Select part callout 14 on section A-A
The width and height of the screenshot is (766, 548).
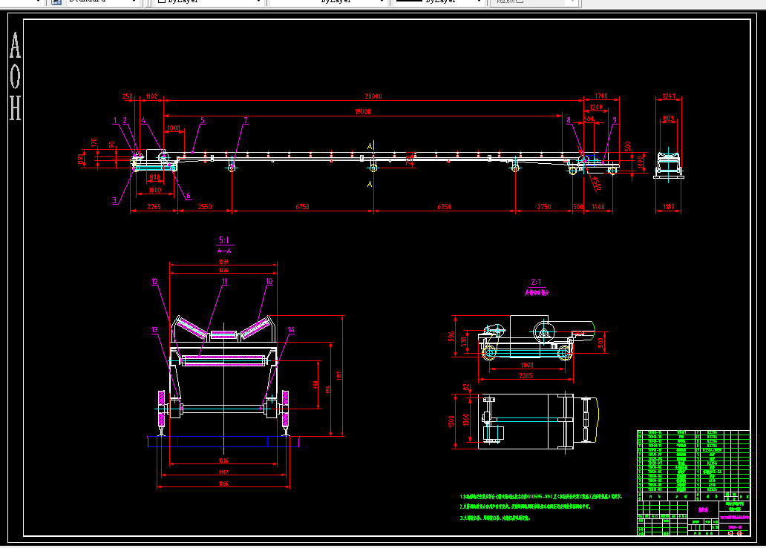[291, 330]
